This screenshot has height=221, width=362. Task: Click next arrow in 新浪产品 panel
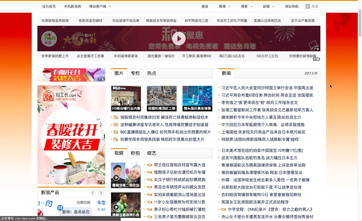[x=101, y=193]
